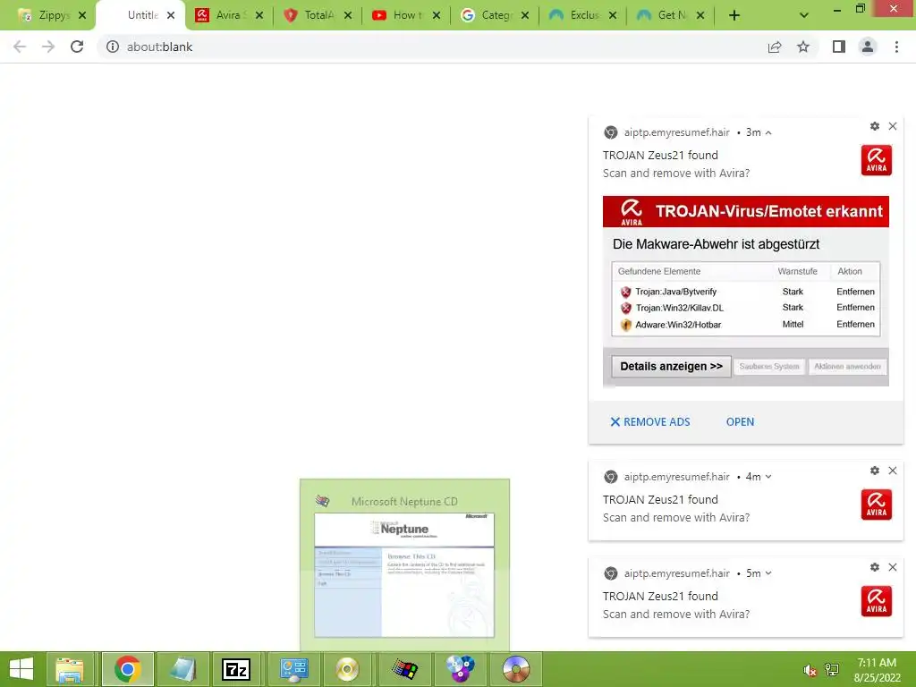Open the control panel taskbar icon
This screenshot has width=916, height=687.
click(293, 669)
